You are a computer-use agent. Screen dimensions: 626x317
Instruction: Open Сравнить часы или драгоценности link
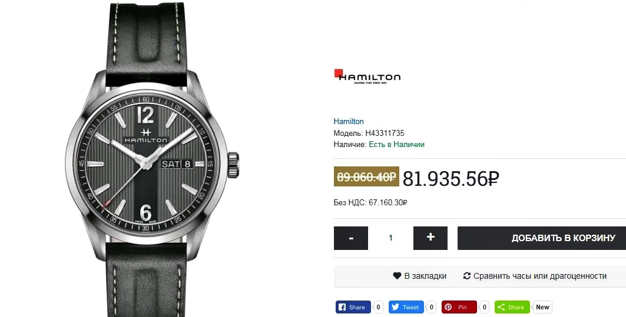pyautogui.click(x=540, y=276)
